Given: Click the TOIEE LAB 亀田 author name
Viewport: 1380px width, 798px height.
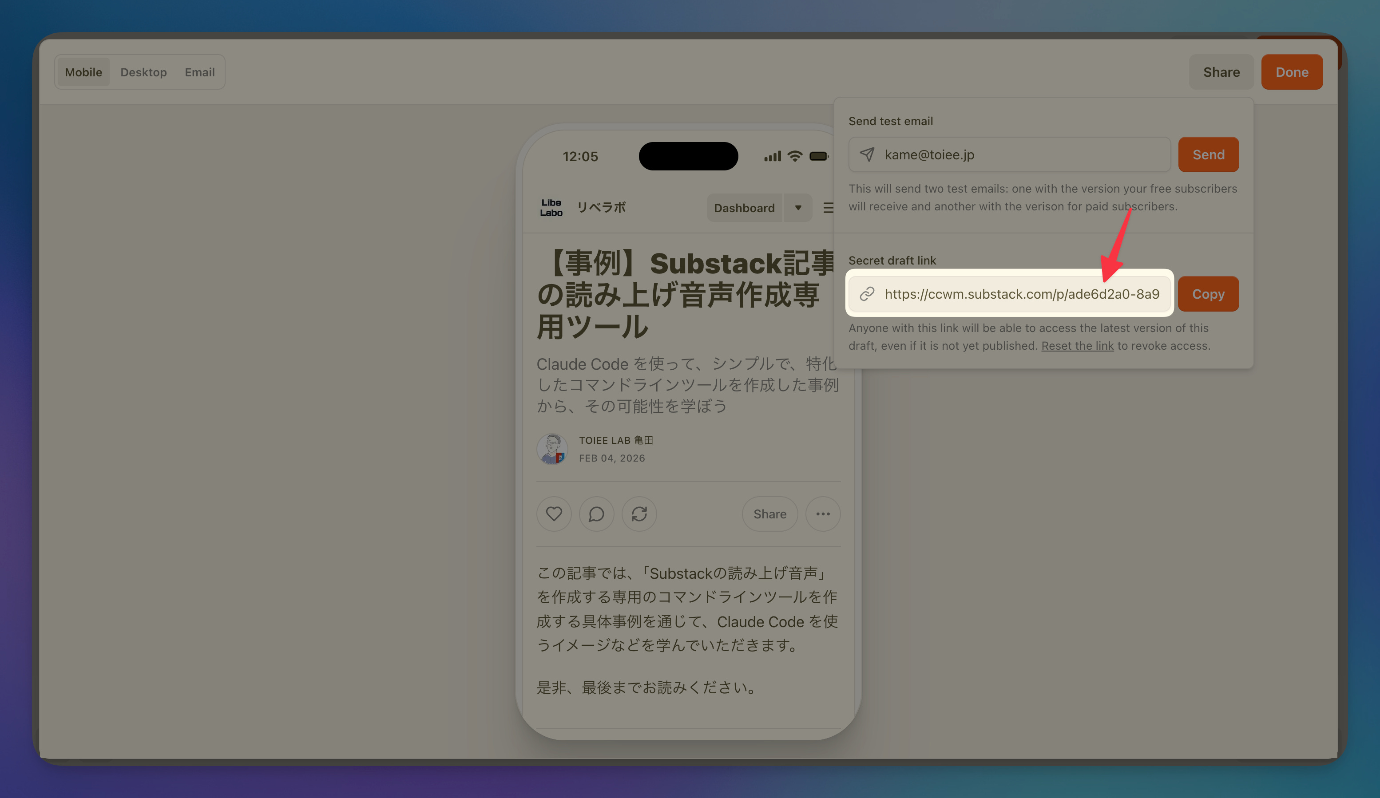Looking at the screenshot, I should pyautogui.click(x=616, y=440).
